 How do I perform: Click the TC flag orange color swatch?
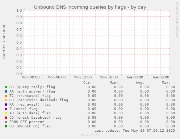6,96
